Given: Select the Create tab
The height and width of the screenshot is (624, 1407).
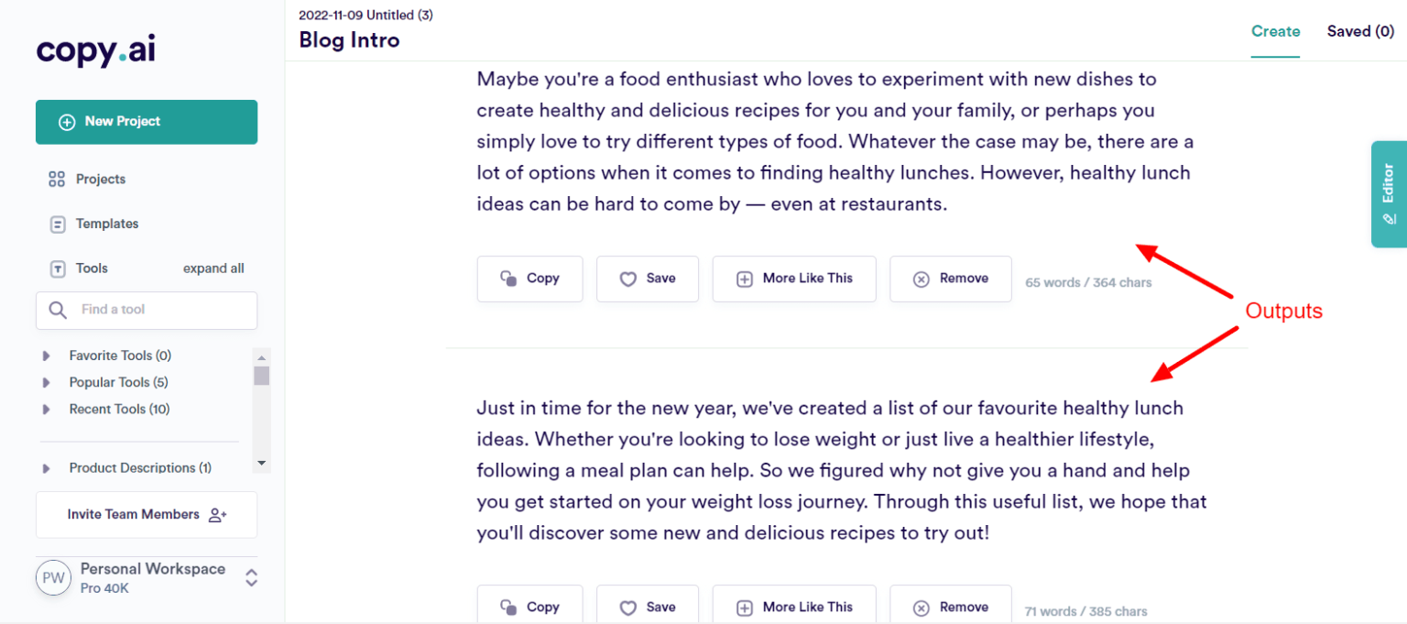Looking at the screenshot, I should (1275, 30).
